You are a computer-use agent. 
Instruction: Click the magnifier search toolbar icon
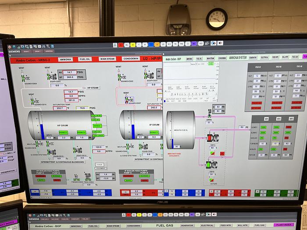coord(48,46)
